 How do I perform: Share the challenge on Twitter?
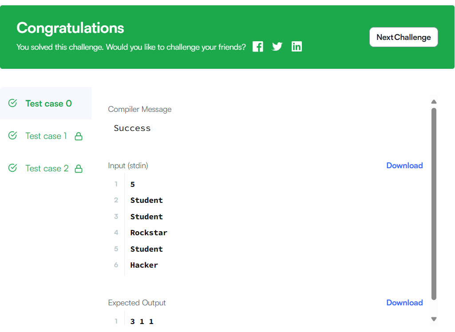[277, 47]
